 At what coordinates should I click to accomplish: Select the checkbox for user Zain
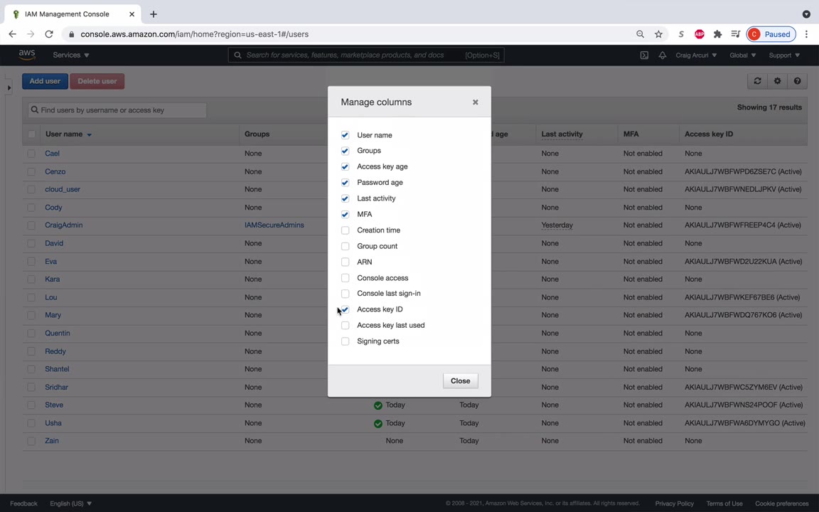pyautogui.click(x=31, y=441)
